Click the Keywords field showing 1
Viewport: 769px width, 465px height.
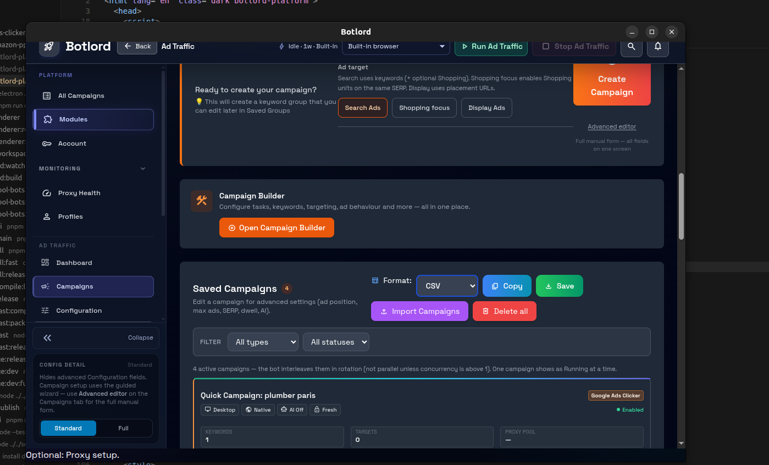(272, 437)
